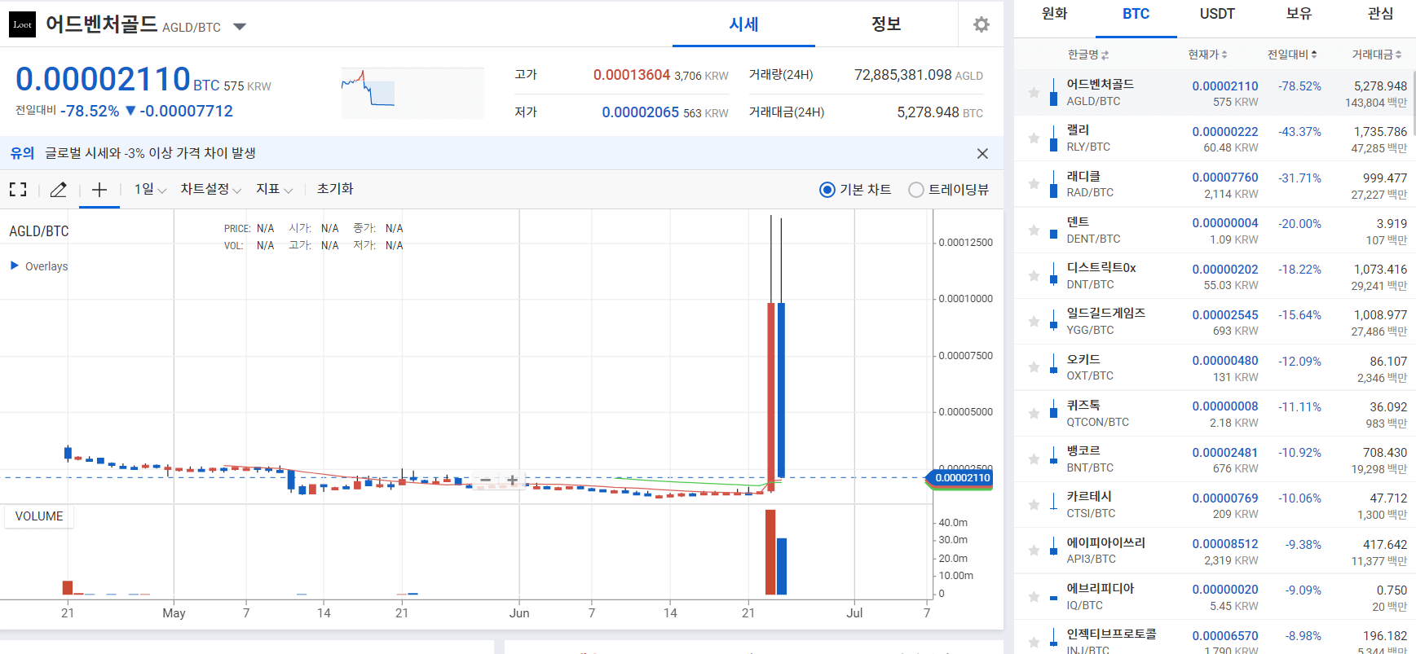Image resolution: width=1416 pixels, height=654 pixels.
Task: Open 래디클 RAD/BTC market row
Action: 1215,184
